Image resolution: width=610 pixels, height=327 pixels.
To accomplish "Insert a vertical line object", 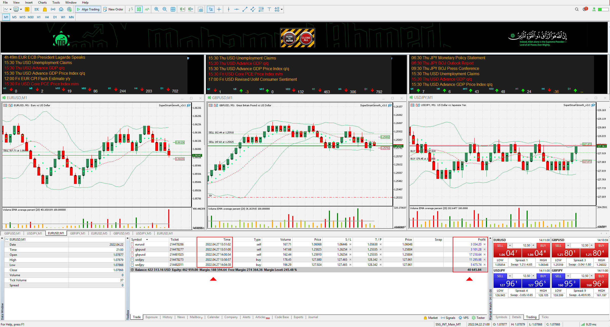I will click(228, 9).
